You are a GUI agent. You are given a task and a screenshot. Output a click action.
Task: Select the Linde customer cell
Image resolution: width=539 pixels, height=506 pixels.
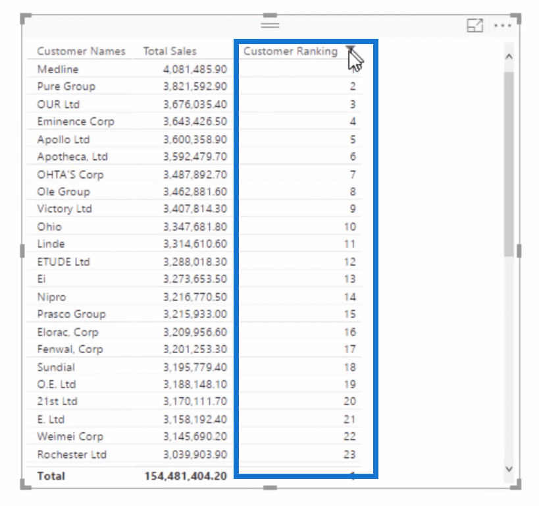click(x=51, y=244)
